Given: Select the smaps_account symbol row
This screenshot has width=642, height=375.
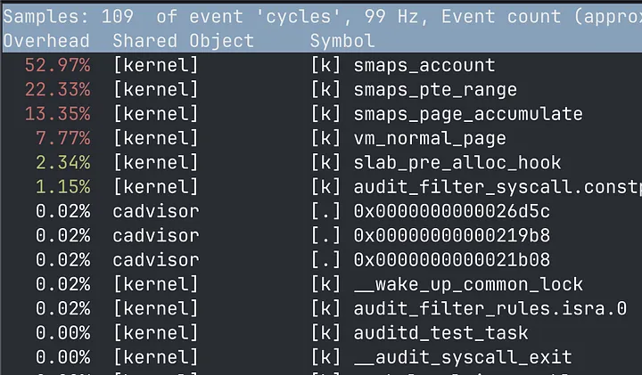Looking at the screenshot, I should pos(322,65).
